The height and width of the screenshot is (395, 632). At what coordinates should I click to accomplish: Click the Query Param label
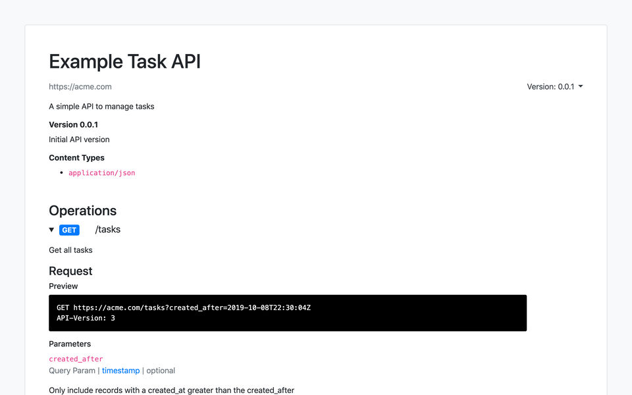click(72, 371)
